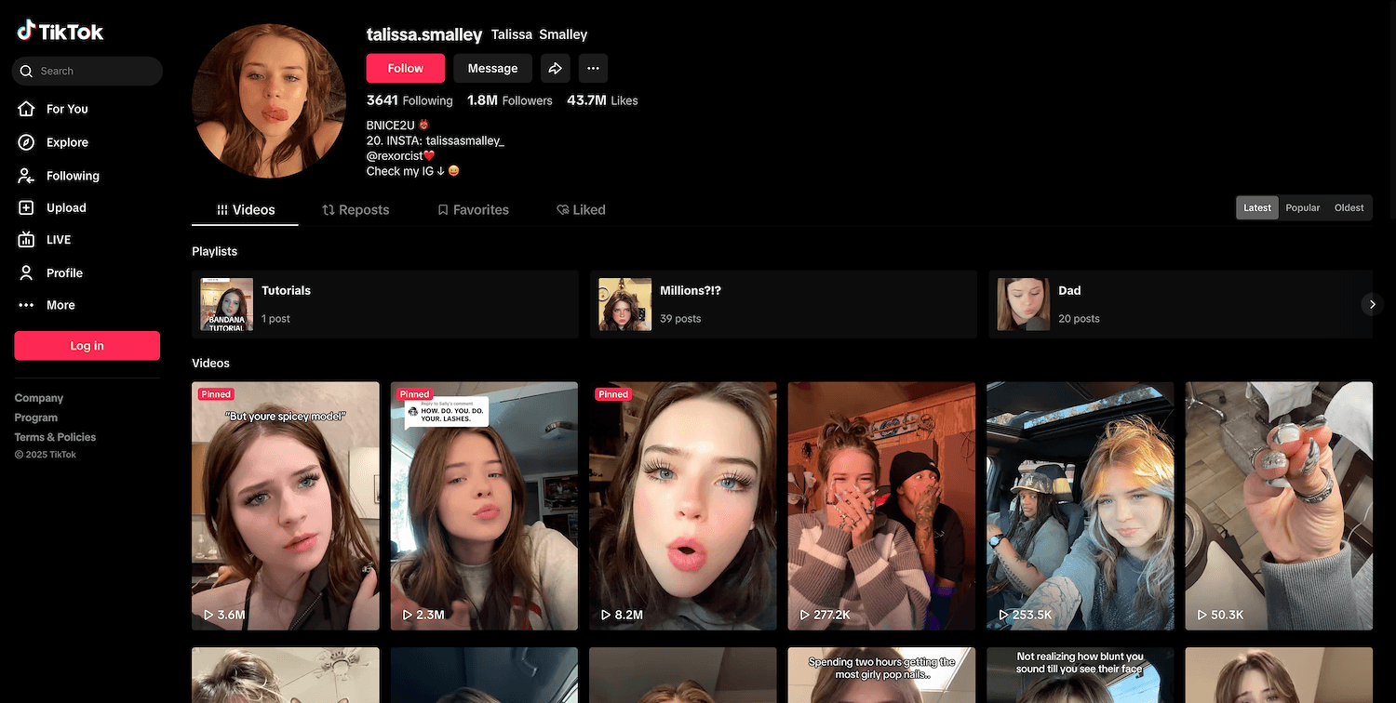
Task: Sort videos by Oldest
Action: click(x=1349, y=208)
